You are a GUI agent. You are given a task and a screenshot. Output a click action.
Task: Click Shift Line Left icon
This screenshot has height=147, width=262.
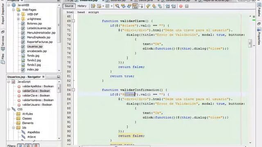pos(167,6)
